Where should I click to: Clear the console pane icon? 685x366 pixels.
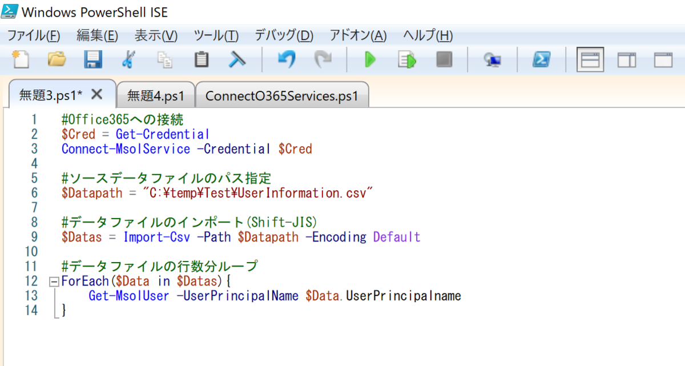point(237,59)
